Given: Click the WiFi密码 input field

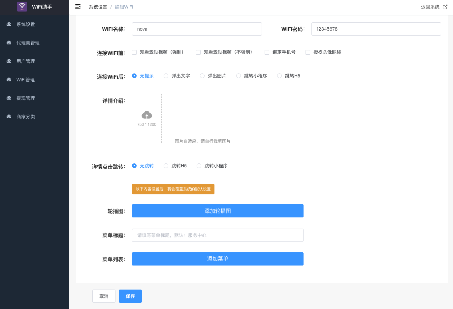Looking at the screenshot, I should [x=376, y=29].
